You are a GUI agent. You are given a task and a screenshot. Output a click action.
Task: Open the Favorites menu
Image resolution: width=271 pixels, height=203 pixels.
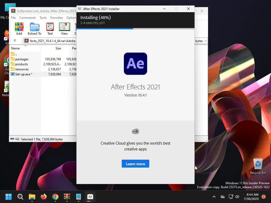click(x=56, y=18)
